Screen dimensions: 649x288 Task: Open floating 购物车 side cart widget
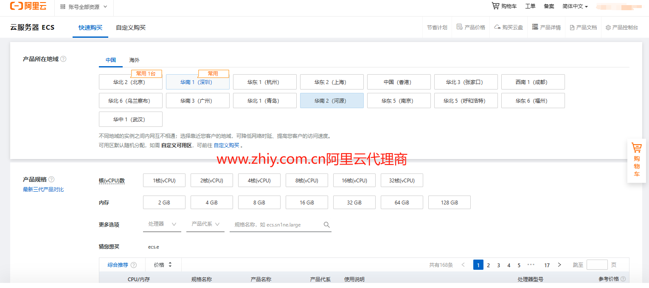tap(636, 161)
